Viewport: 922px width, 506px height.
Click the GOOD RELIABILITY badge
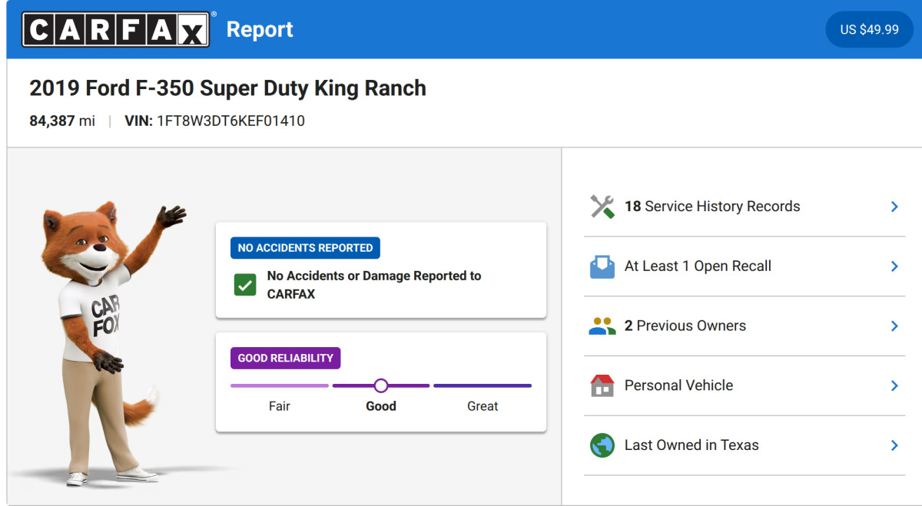(285, 358)
